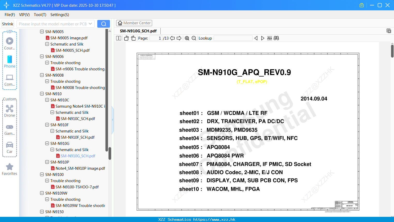Zoom in on the schematic
Image resolution: width=394 pixels, height=222 pixels.
(x=187, y=38)
